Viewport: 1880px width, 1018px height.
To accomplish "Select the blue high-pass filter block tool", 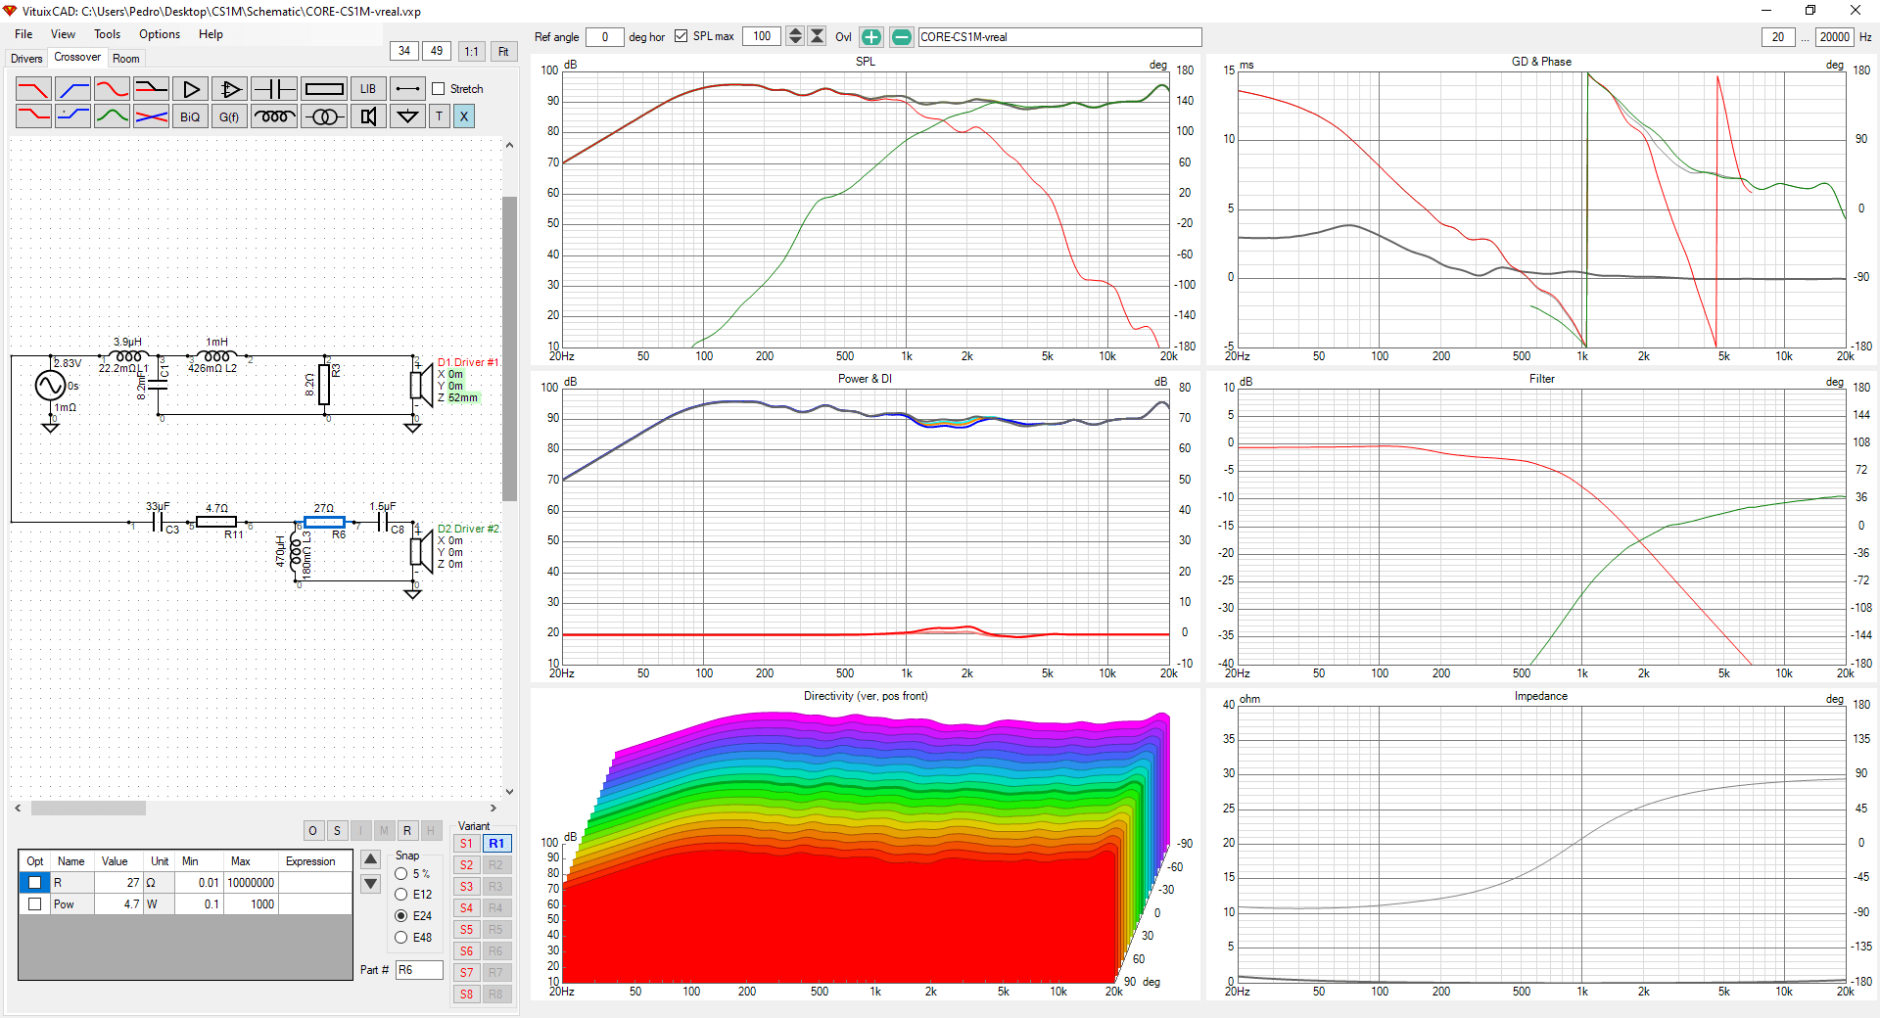I will click(72, 89).
